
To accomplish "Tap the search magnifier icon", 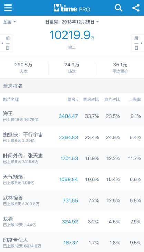I will [119, 8].
